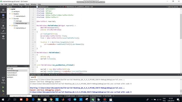This screenshot has width=182, height=102.
Task: Fold the destructor at line 27
Action: 35,52
